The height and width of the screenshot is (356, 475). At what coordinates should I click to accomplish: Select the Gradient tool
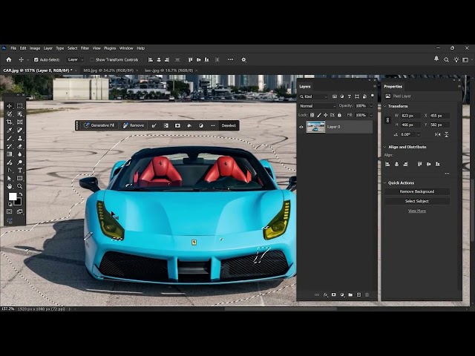pyautogui.click(x=10, y=154)
